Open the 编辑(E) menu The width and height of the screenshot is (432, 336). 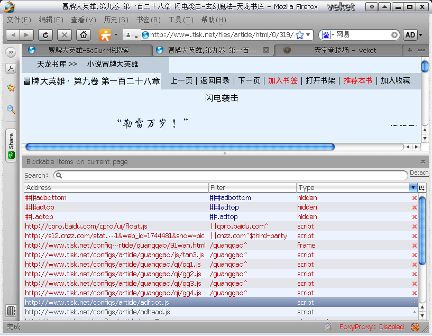click(51, 20)
